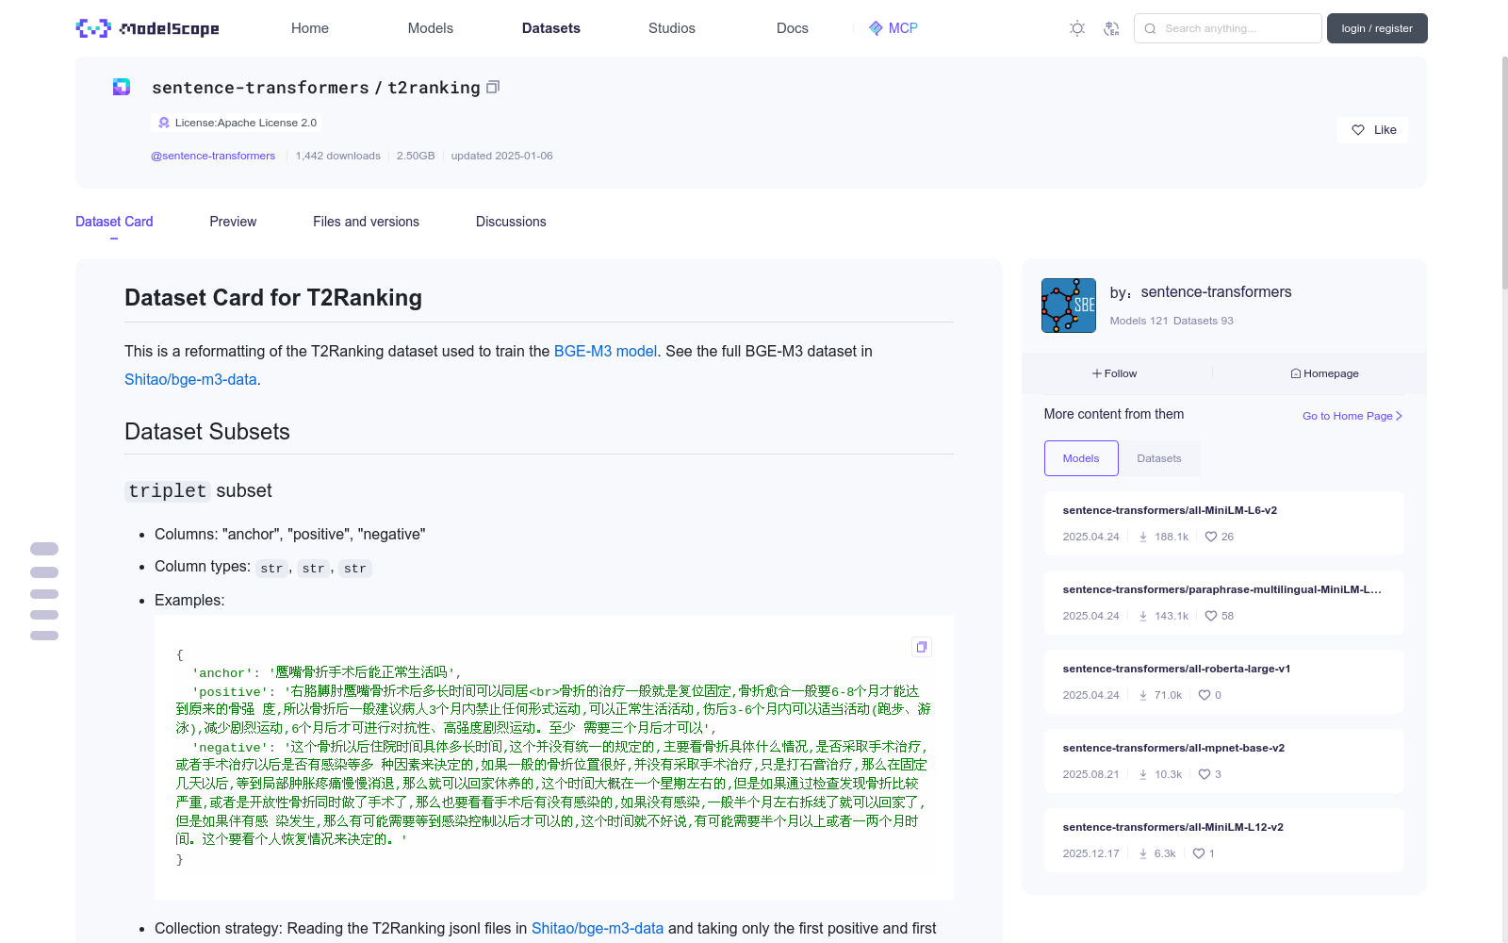Image resolution: width=1508 pixels, height=943 pixels.
Task: Open the MCP menu item
Action: (x=893, y=28)
